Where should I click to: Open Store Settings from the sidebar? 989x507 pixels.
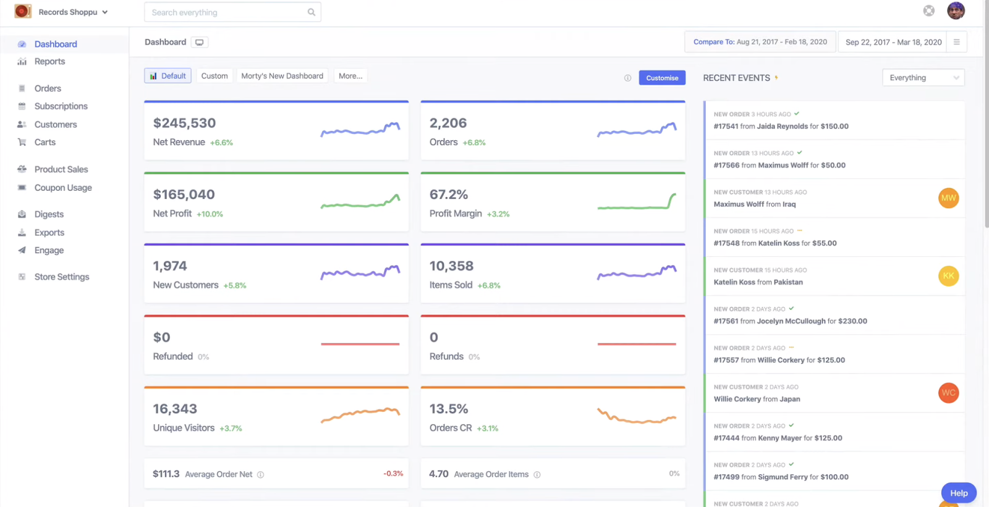(62, 277)
